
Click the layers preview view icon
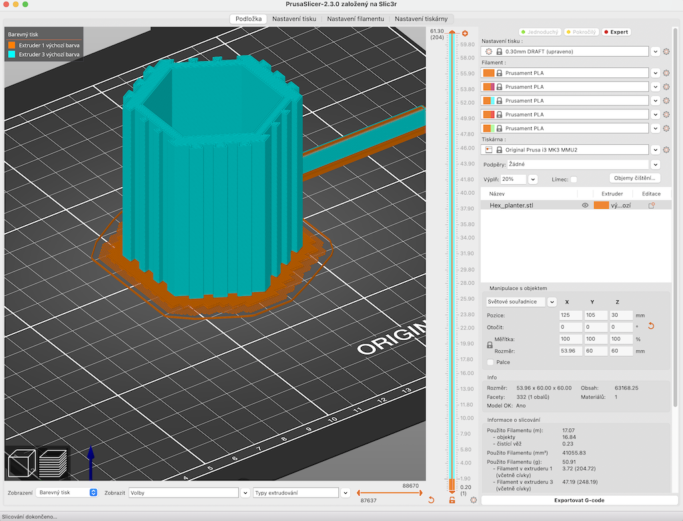53,464
